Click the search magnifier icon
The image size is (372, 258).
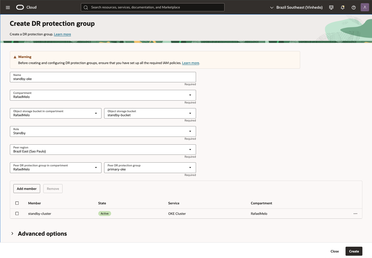(x=86, y=8)
